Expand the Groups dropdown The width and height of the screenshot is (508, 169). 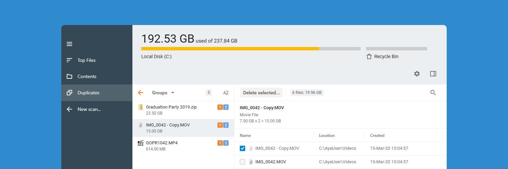coord(163,93)
